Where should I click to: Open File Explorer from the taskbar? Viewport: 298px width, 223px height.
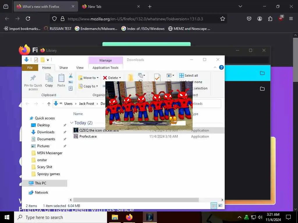(x=115, y=217)
